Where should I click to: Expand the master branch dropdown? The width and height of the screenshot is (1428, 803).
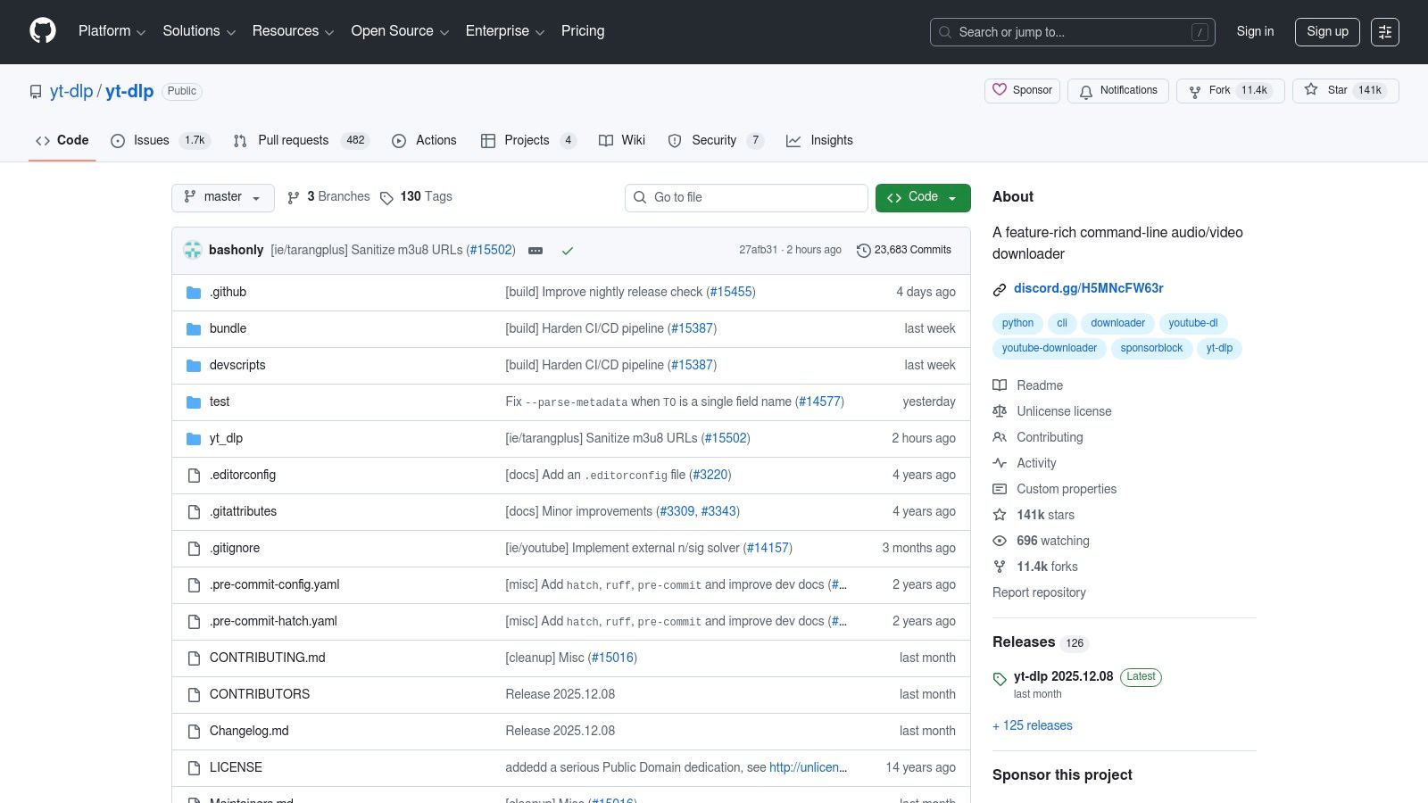tap(222, 197)
